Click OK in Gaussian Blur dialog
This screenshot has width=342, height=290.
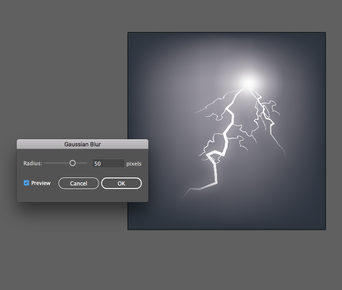(x=121, y=183)
